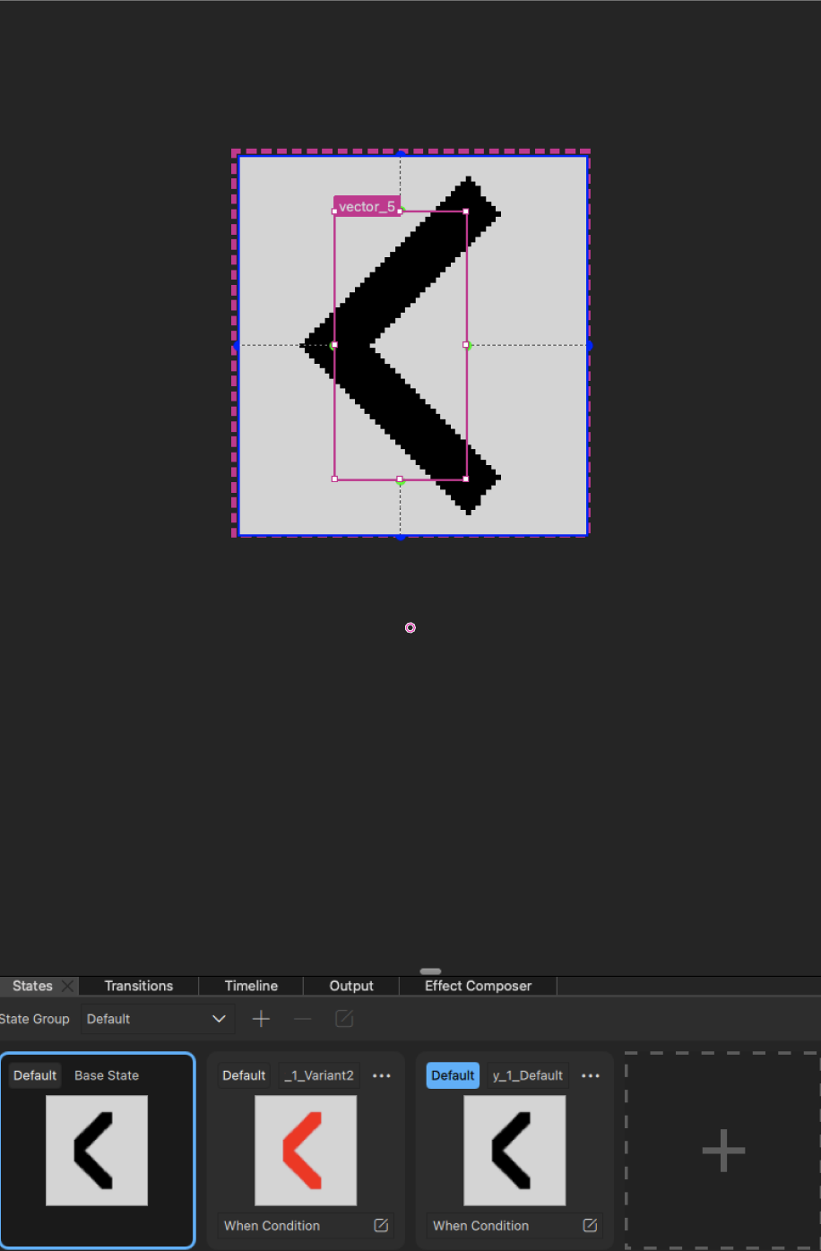Click the root item origin circle below the canvas
This screenshot has height=1251, width=821.
coord(410,628)
